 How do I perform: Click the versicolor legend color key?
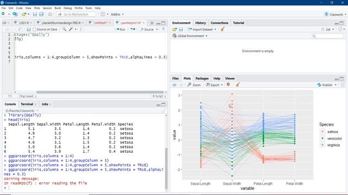click(322, 139)
